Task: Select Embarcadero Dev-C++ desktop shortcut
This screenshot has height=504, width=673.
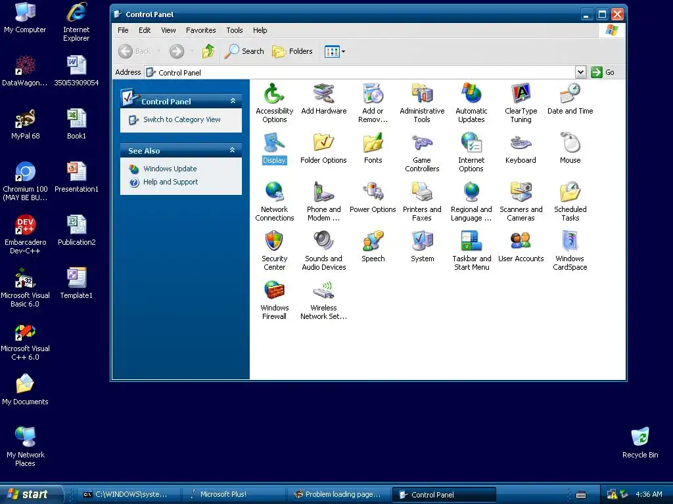Action: 25,235
